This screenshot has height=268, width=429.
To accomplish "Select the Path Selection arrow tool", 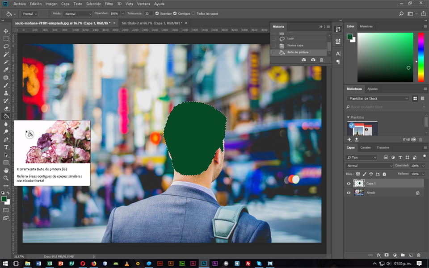I will pos(6,155).
